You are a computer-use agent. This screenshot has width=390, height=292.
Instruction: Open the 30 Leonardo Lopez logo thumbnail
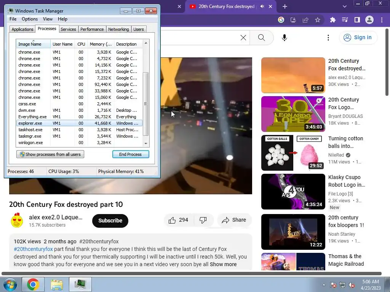pyautogui.click(x=293, y=114)
